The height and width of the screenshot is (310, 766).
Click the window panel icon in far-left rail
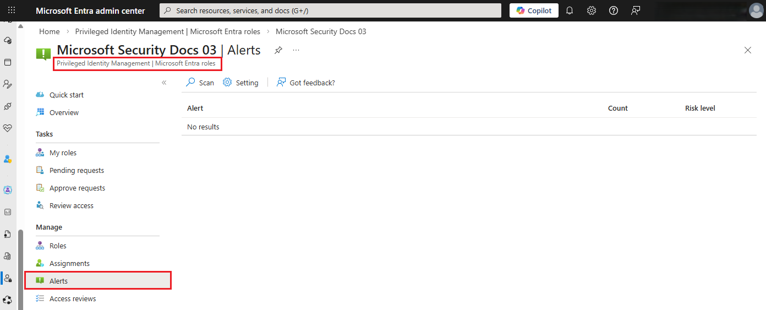point(8,62)
